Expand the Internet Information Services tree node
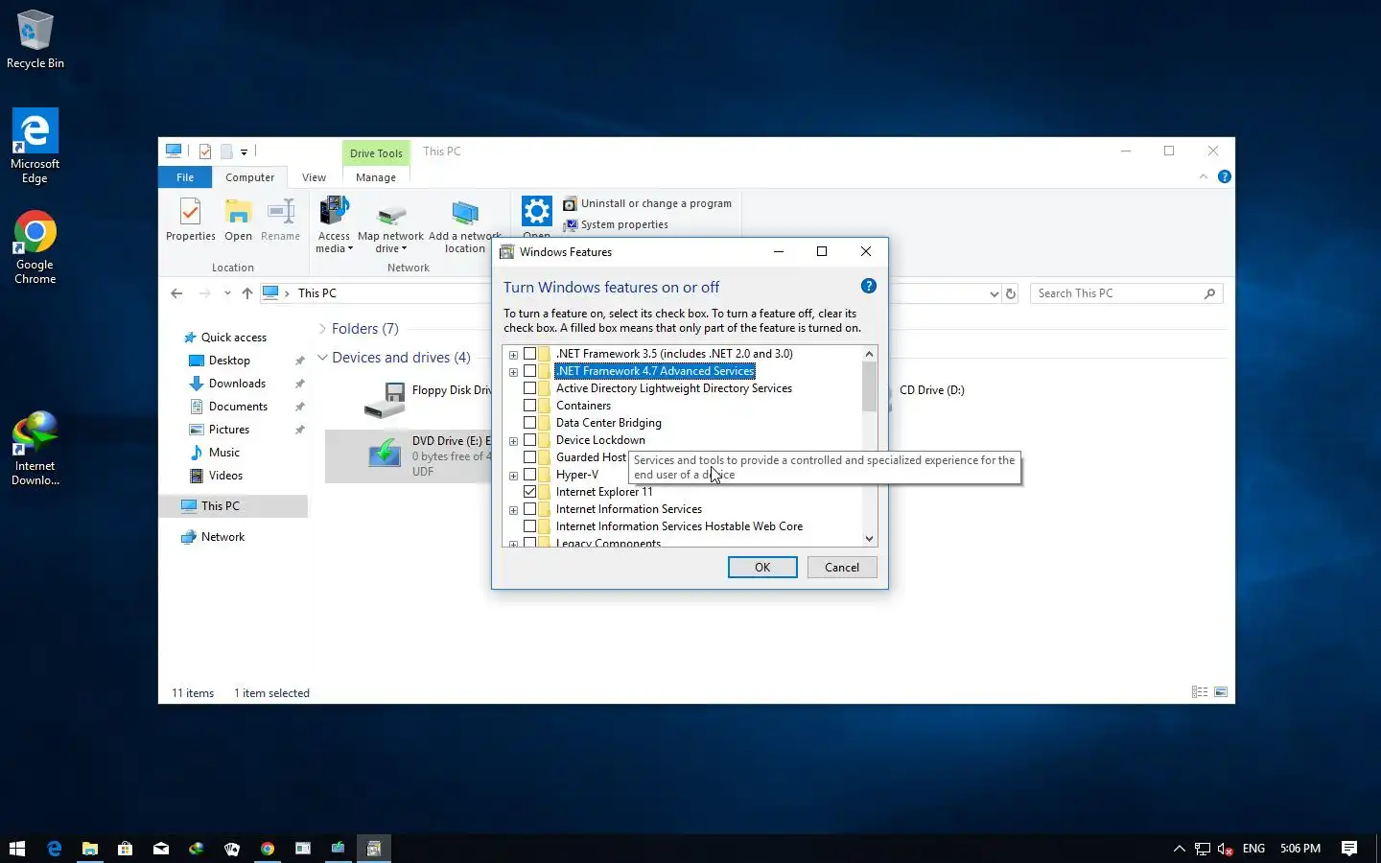 click(x=513, y=510)
